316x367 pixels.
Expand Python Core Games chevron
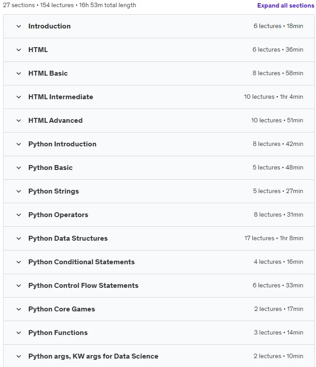click(x=19, y=309)
